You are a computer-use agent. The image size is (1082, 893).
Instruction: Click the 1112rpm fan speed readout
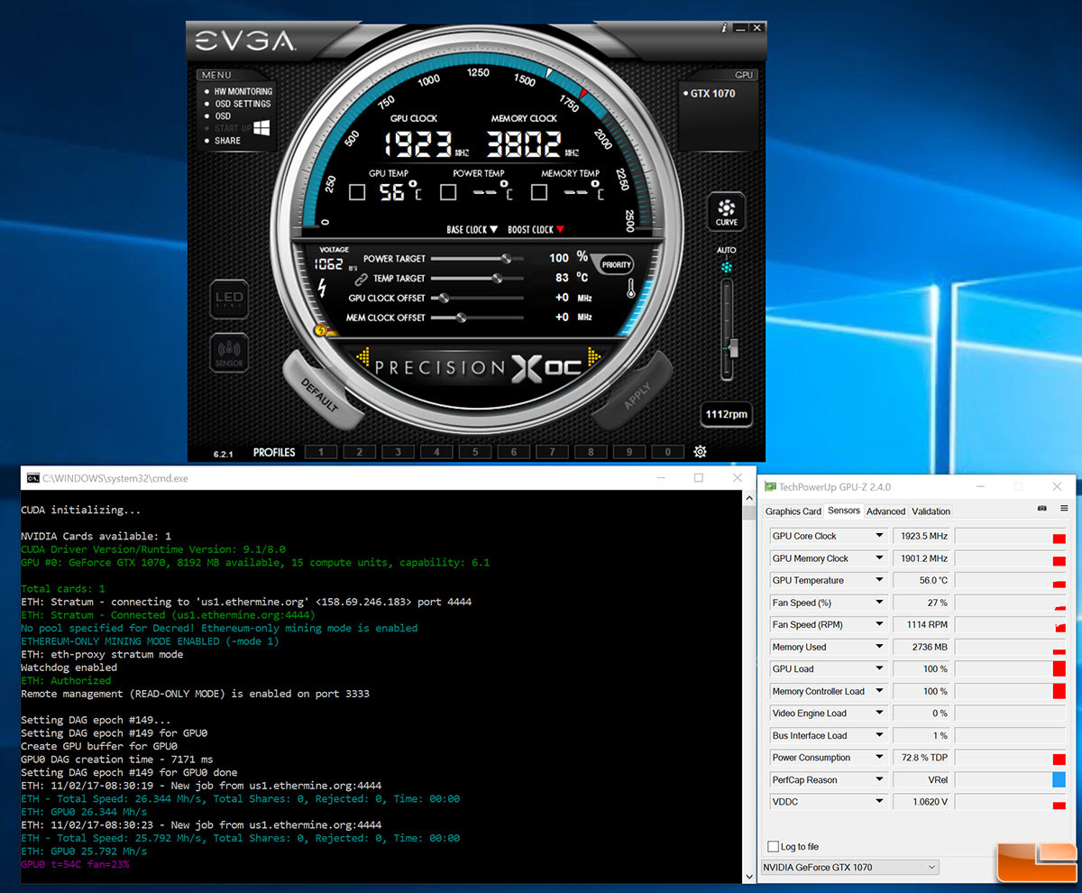point(727,414)
